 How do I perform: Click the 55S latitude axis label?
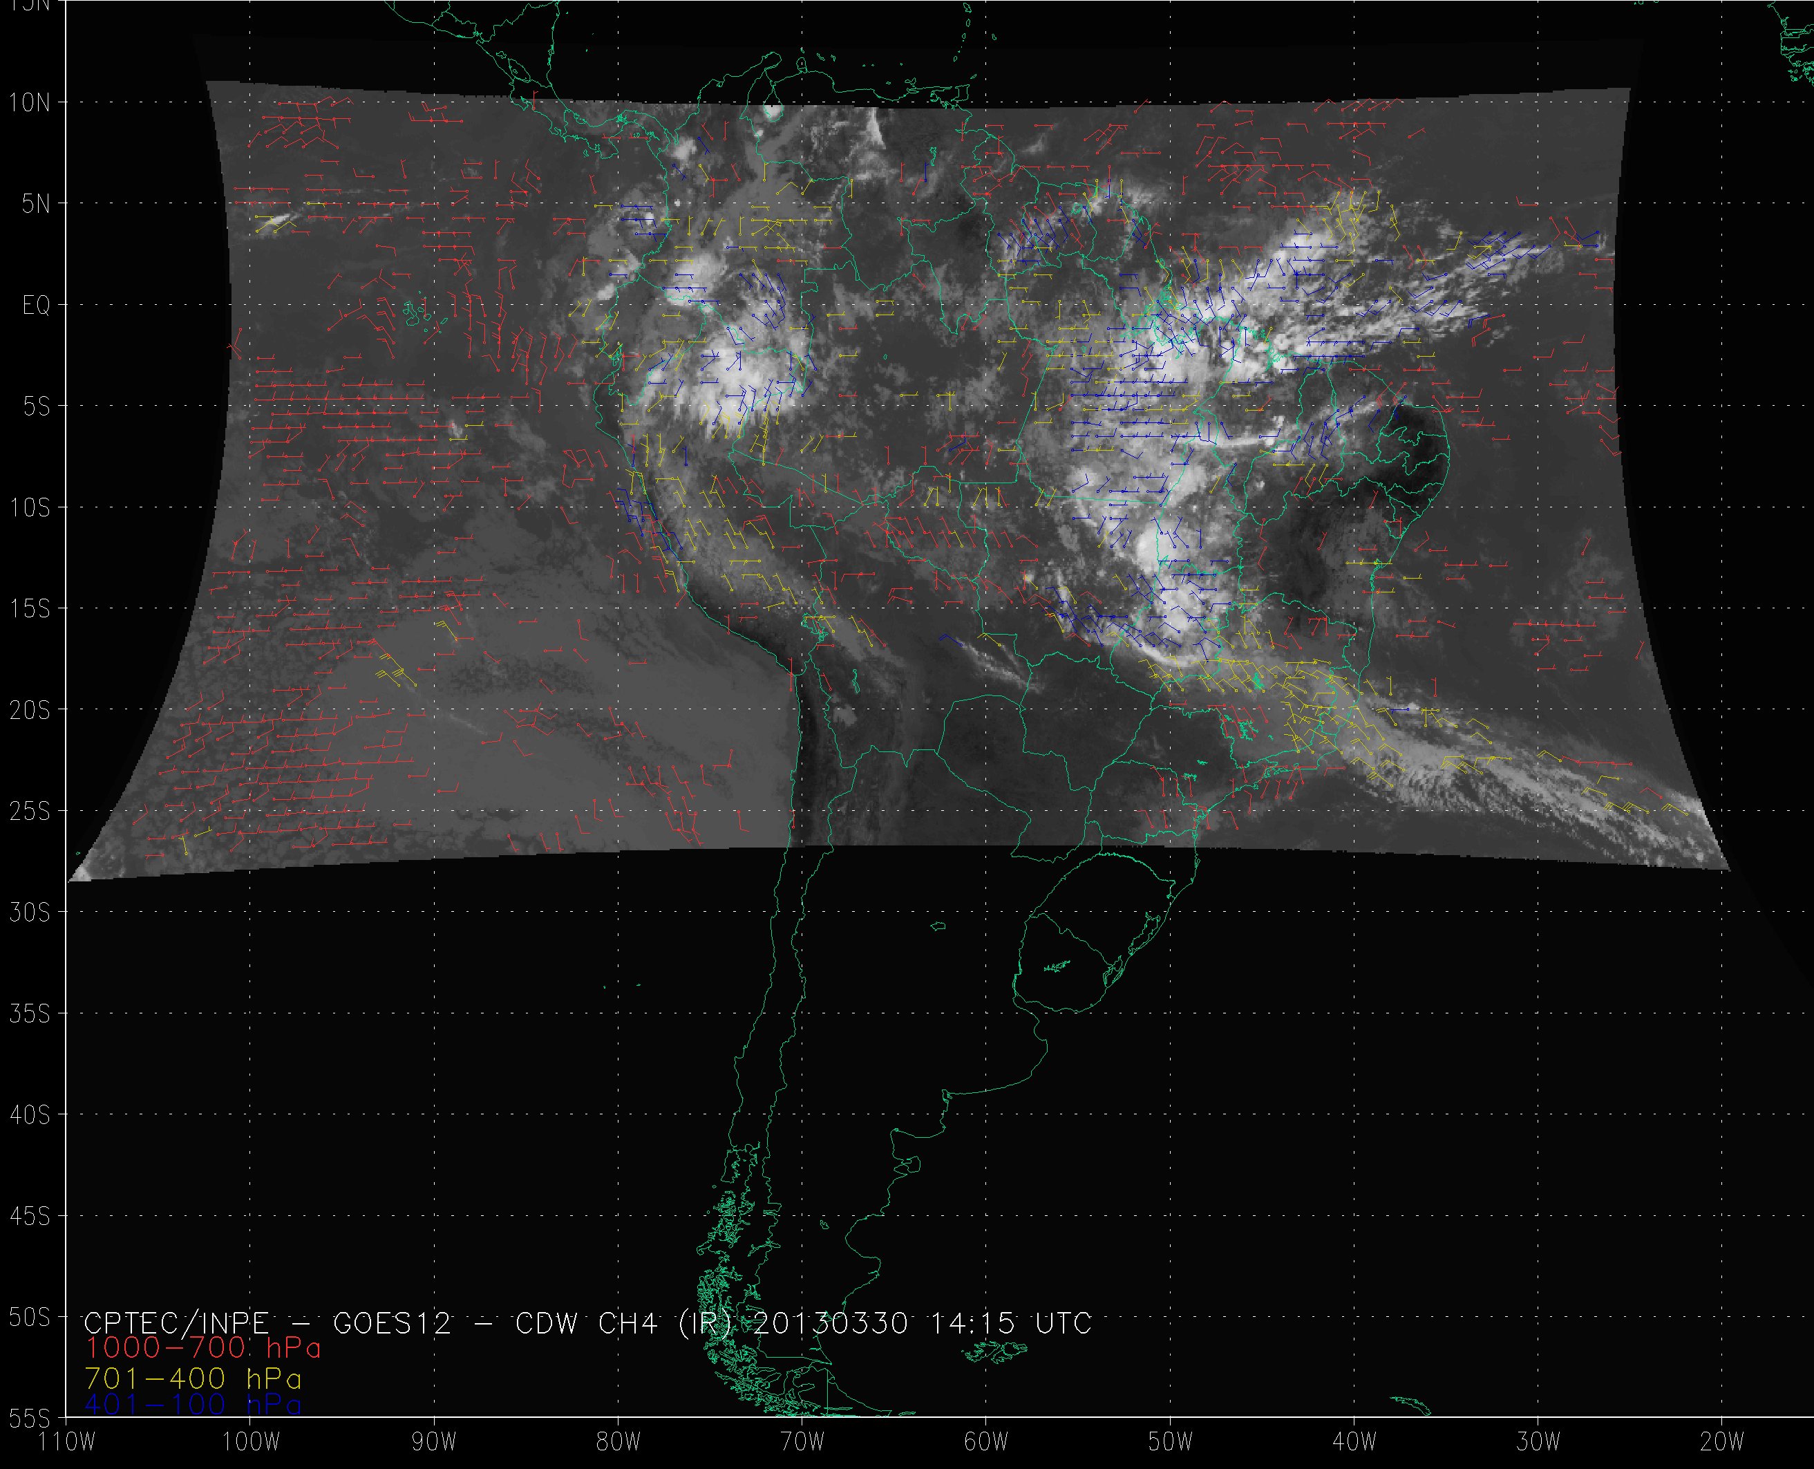(30, 1419)
